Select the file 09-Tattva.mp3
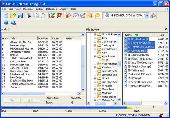 point(136,70)
